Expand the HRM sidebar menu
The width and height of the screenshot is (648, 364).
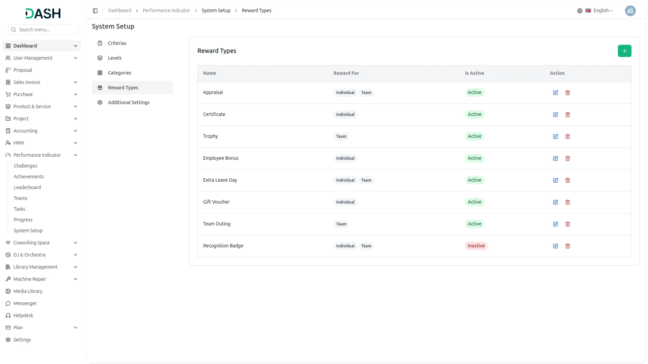click(76, 143)
